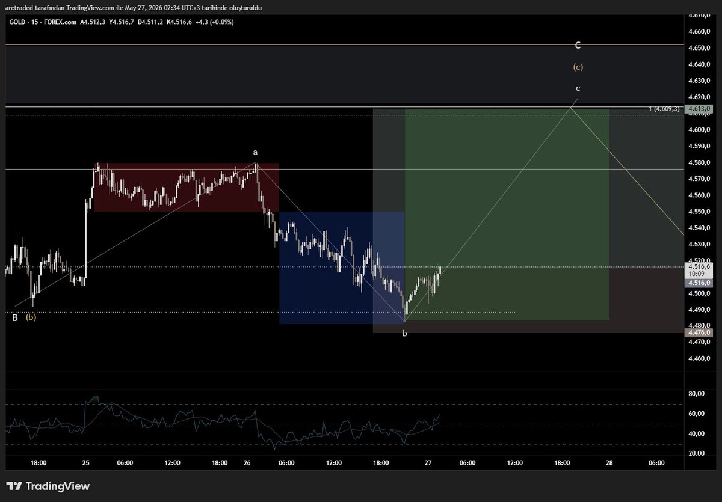Click the 4.490,0 price axis label
The image size is (722, 502).
pos(700,310)
